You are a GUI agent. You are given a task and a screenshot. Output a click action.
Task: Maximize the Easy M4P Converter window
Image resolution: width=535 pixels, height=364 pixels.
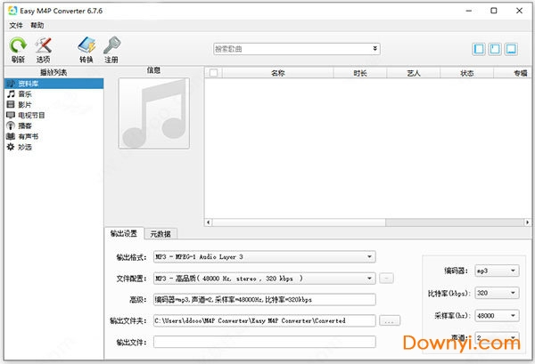[494, 11]
